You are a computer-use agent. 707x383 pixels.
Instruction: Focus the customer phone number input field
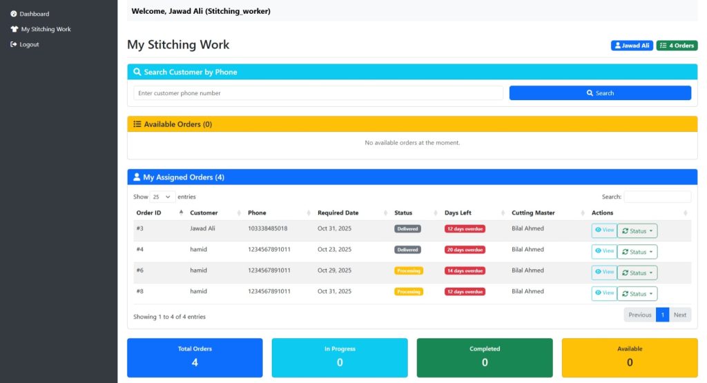point(318,93)
